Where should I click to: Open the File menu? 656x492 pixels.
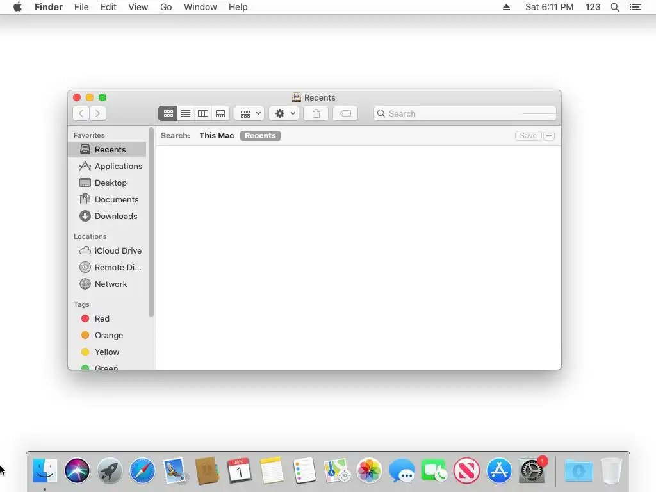click(81, 7)
